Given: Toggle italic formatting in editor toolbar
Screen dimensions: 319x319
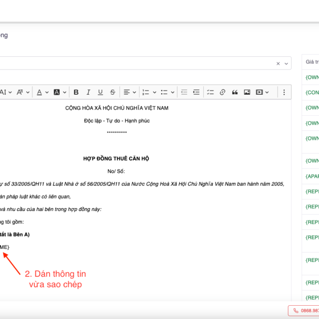Looking at the screenshot, I should tap(88, 92).
